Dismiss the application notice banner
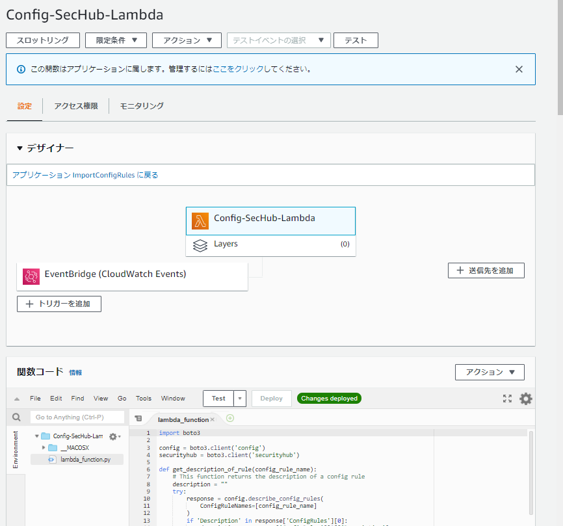Viewport: 563px width, 526px height. 519,70
